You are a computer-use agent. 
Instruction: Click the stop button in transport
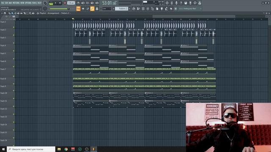[60, 3]
